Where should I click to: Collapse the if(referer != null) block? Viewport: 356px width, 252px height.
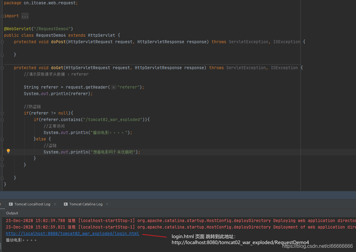(x=2, y=113)
